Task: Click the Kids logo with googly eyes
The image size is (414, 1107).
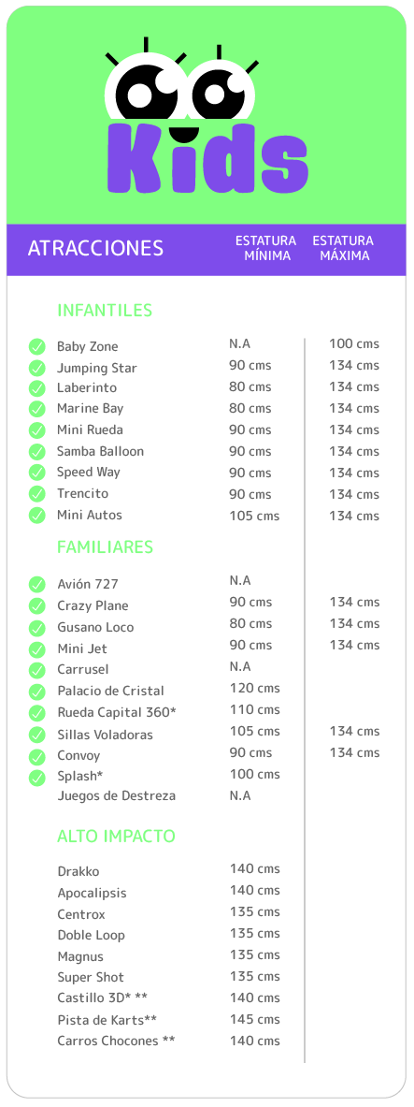Action: tap(206, 117)
